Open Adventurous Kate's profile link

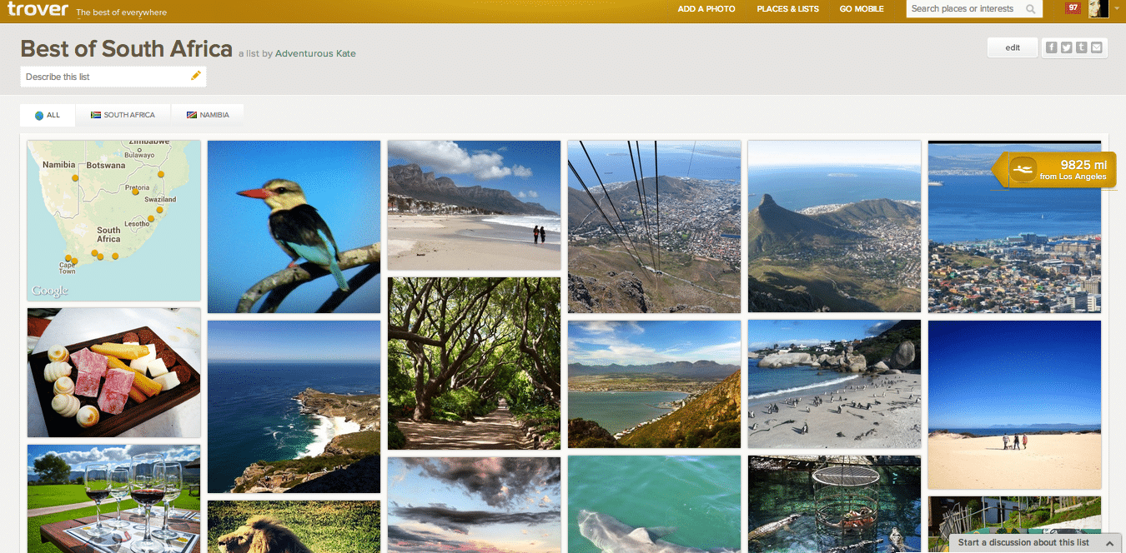(x=315, y=53)
